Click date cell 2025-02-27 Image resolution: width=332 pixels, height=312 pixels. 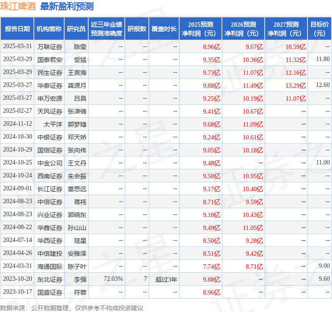pyautogui.click(x=17, y=111)
